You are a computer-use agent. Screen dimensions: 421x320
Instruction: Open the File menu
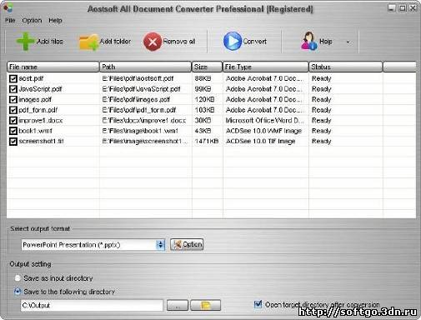(10, 21)
